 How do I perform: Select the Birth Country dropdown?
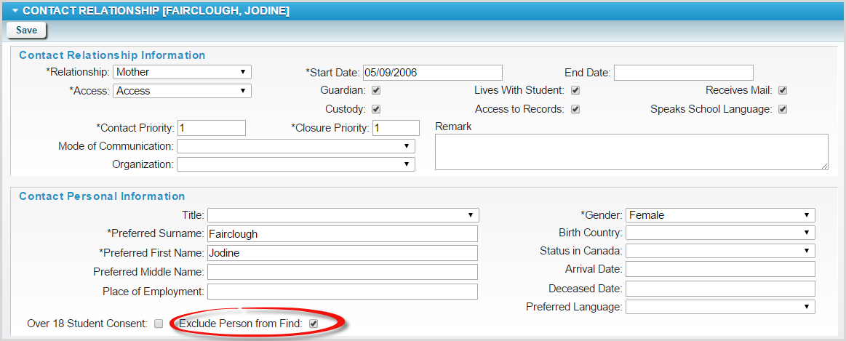point(719,233)
